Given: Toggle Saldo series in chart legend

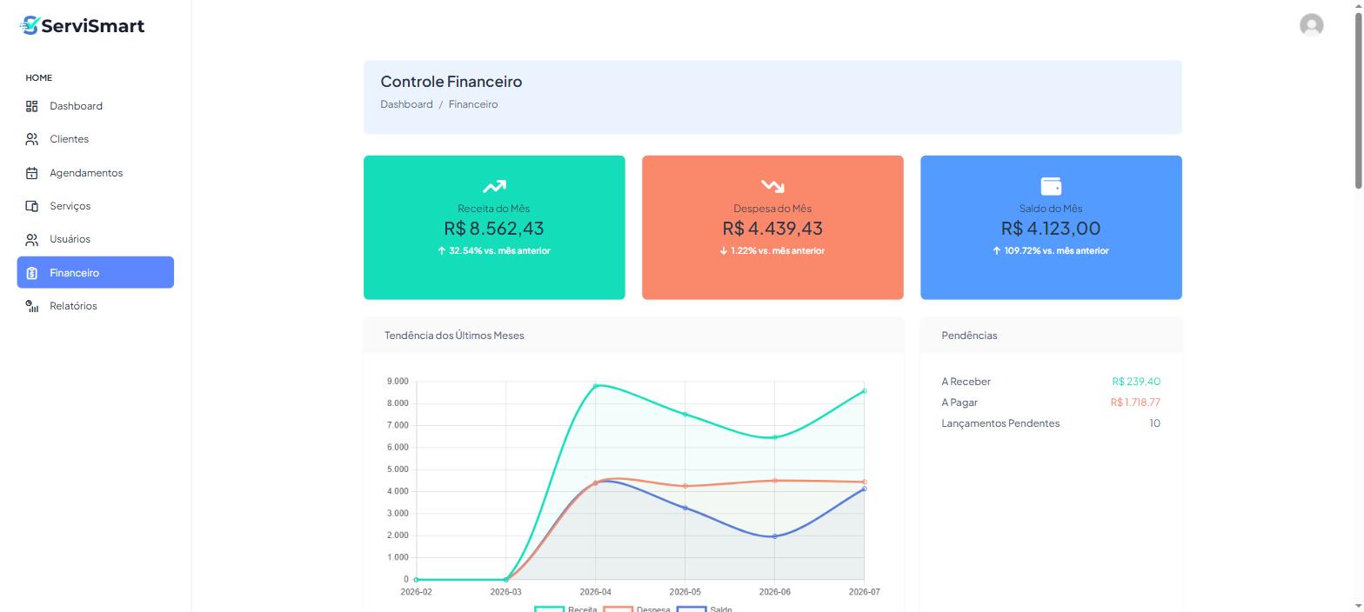Looking at the screenshot, I should tap(705, 609).
